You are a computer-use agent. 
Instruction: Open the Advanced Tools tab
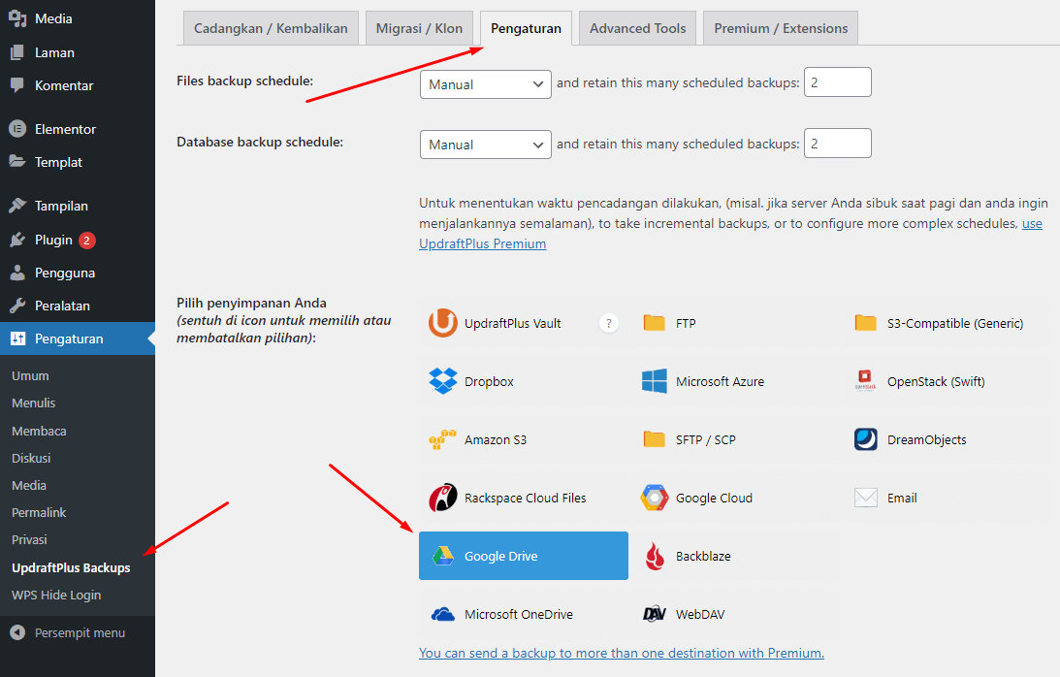(637, 28)
